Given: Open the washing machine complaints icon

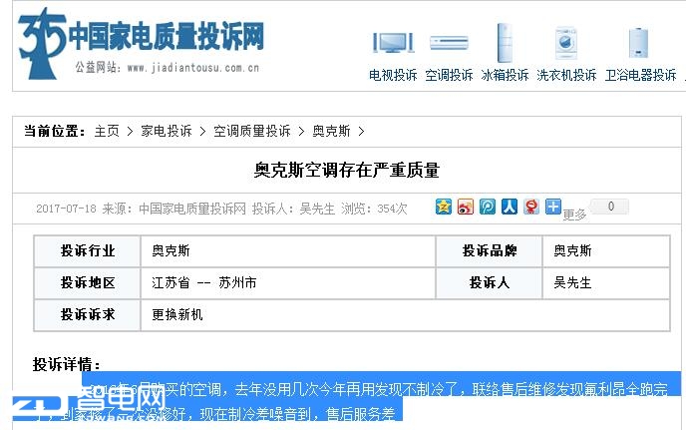Looking at the screenshot, I should [x=566, y=43].
